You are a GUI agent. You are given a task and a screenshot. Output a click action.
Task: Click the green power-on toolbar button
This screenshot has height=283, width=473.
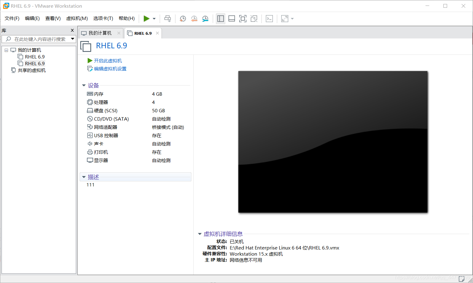point(146,19)
